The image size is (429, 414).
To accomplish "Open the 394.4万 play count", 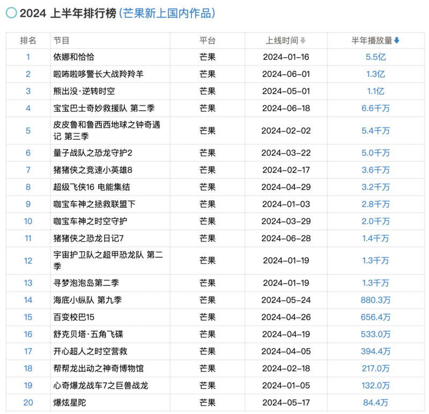I will click(x=376, y=351).
